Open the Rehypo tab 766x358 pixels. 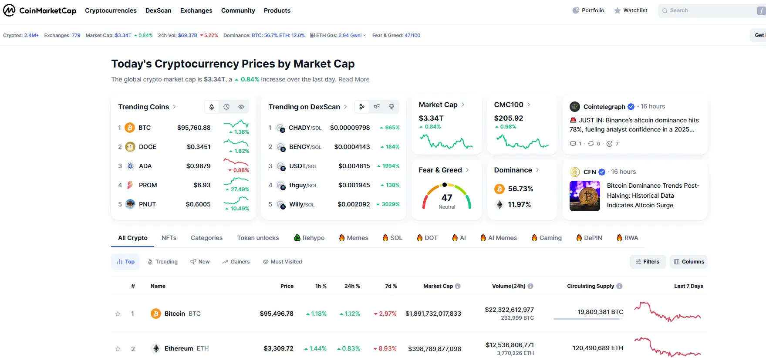click(309, 238)
